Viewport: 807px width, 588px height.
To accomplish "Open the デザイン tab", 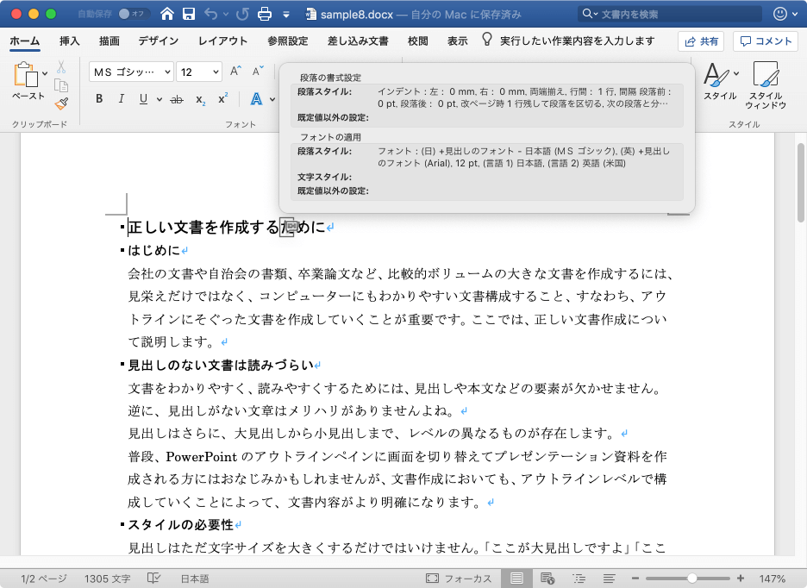I will [159, 41].
